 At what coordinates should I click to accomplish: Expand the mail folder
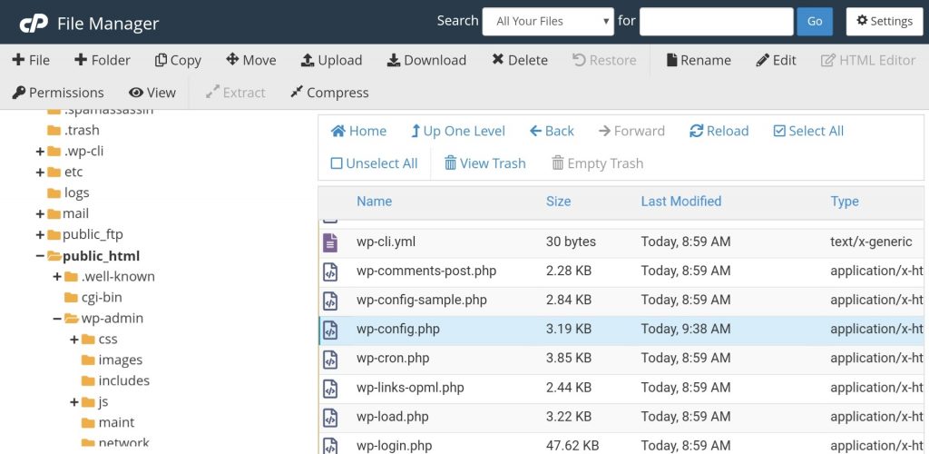coord(40,214)
